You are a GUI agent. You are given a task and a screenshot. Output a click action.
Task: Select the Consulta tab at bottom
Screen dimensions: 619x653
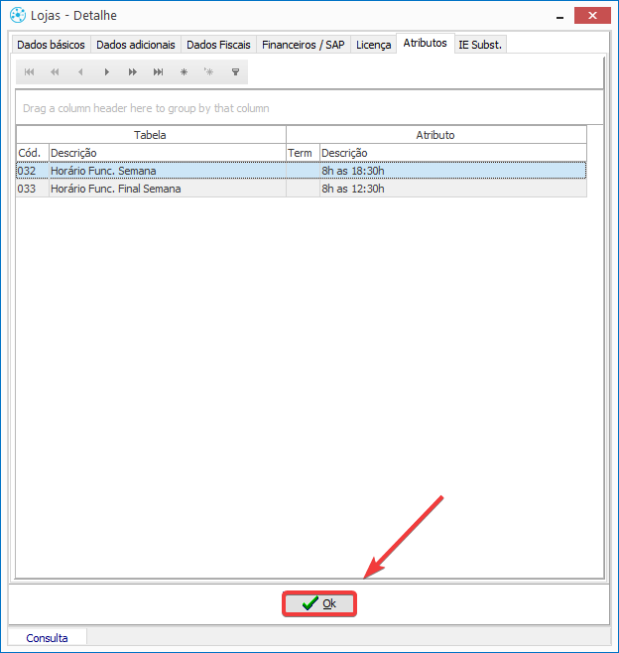tap(48, 638)
